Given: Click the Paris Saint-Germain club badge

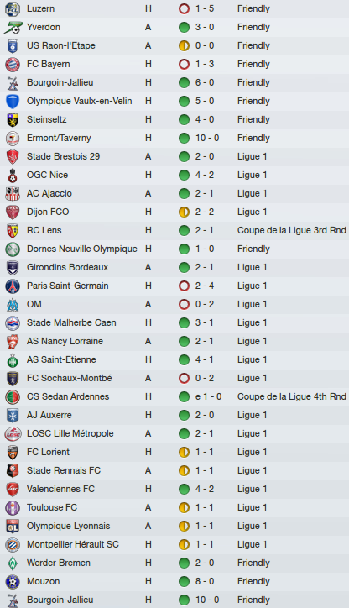Looking at the screenshot, I should pos(13,286).
